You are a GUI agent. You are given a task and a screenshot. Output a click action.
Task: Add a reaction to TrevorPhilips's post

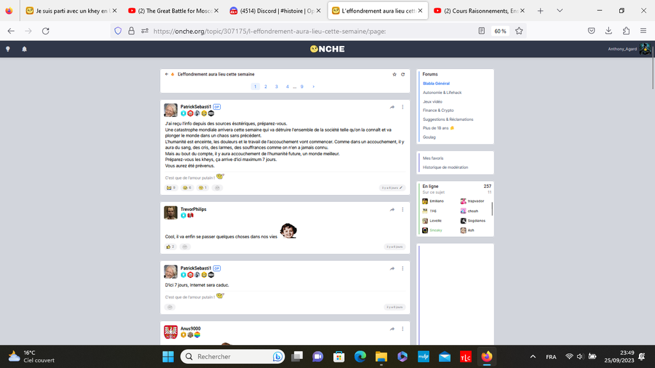[x=184, y=247]
